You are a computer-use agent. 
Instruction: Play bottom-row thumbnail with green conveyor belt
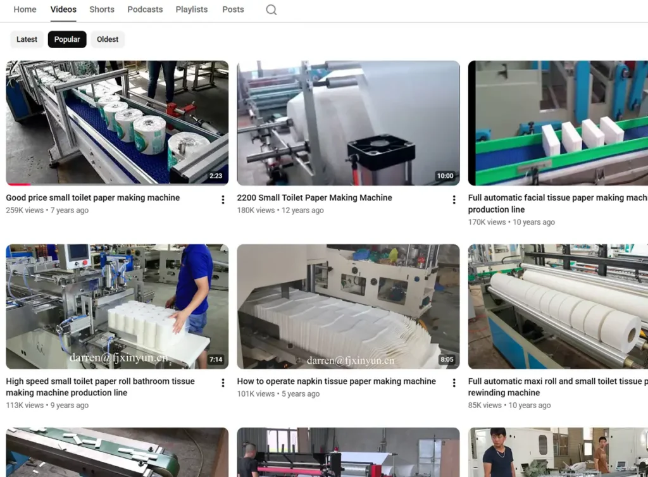pos(117,452)
